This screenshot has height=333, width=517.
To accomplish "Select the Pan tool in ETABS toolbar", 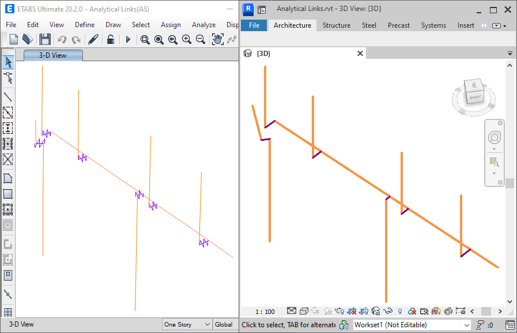I will coord(217,39).
